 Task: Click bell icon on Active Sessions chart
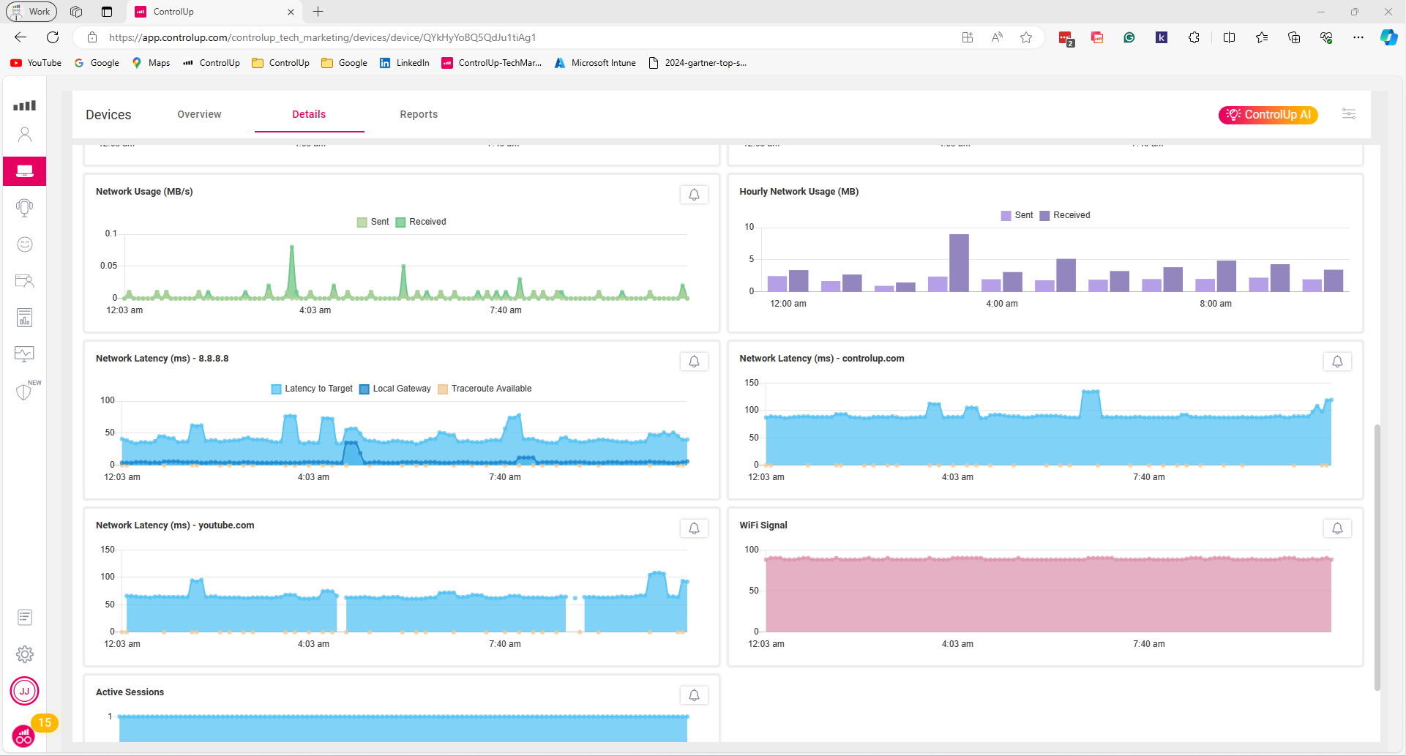pos(694,695)
